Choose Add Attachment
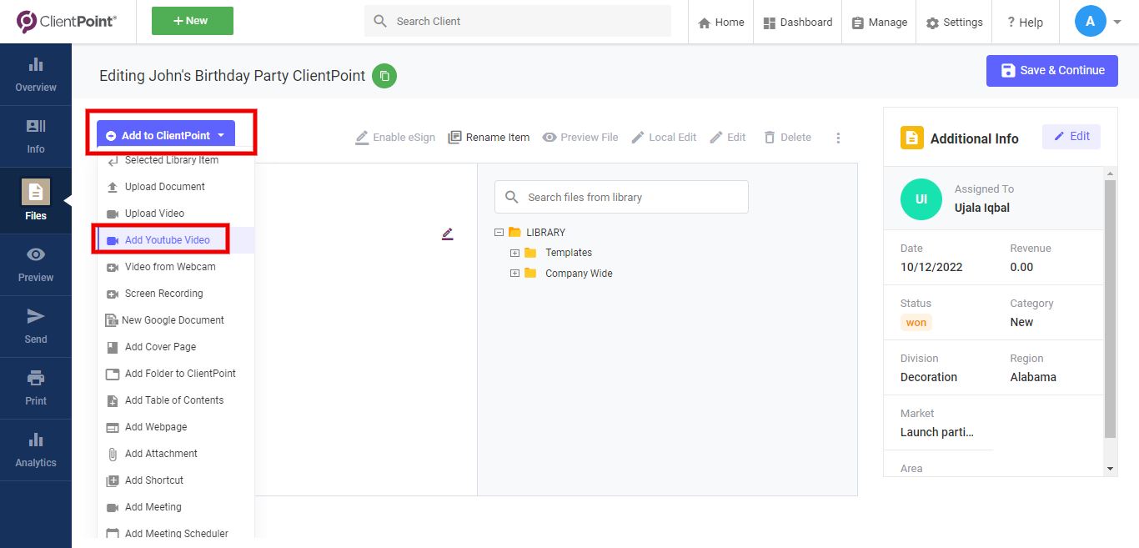 [x=176, y=454]
